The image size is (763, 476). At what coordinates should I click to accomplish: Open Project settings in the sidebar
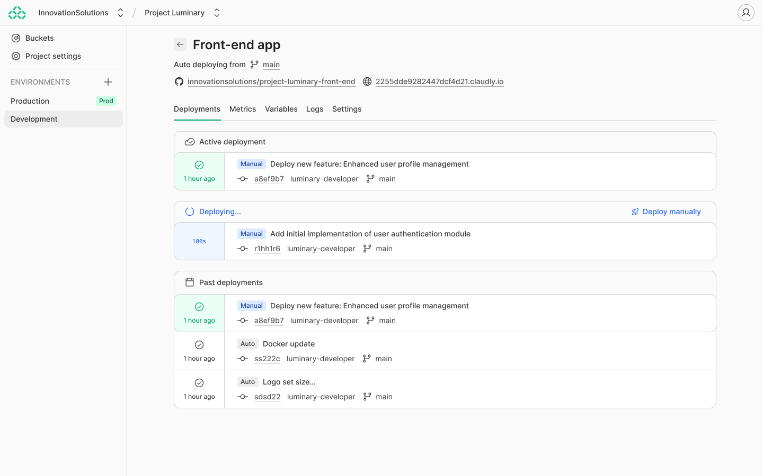click(64, 56)
